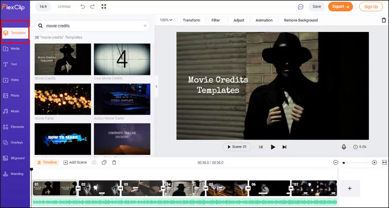Collapse the templates panel with the arrow
The image size is (389, 208).
pyautogui.click(x=156, y=86)
